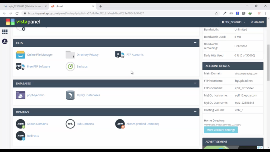
Task: Click the site lock icon in address bar
Action: pyautogui.click(x=25, y=13)
